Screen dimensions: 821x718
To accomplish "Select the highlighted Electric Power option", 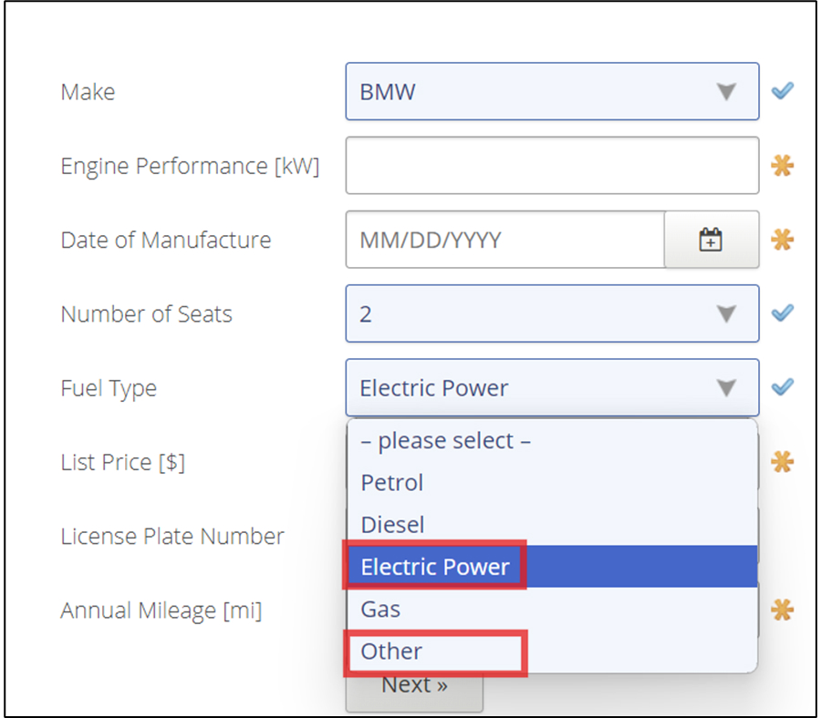I will tap(552, 567).
